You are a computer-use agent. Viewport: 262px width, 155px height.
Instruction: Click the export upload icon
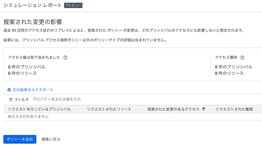click(9, 90)
